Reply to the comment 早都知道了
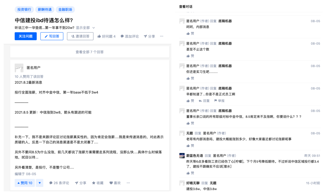326x195 pixels. pyautogui.click(x=204, y=101)
